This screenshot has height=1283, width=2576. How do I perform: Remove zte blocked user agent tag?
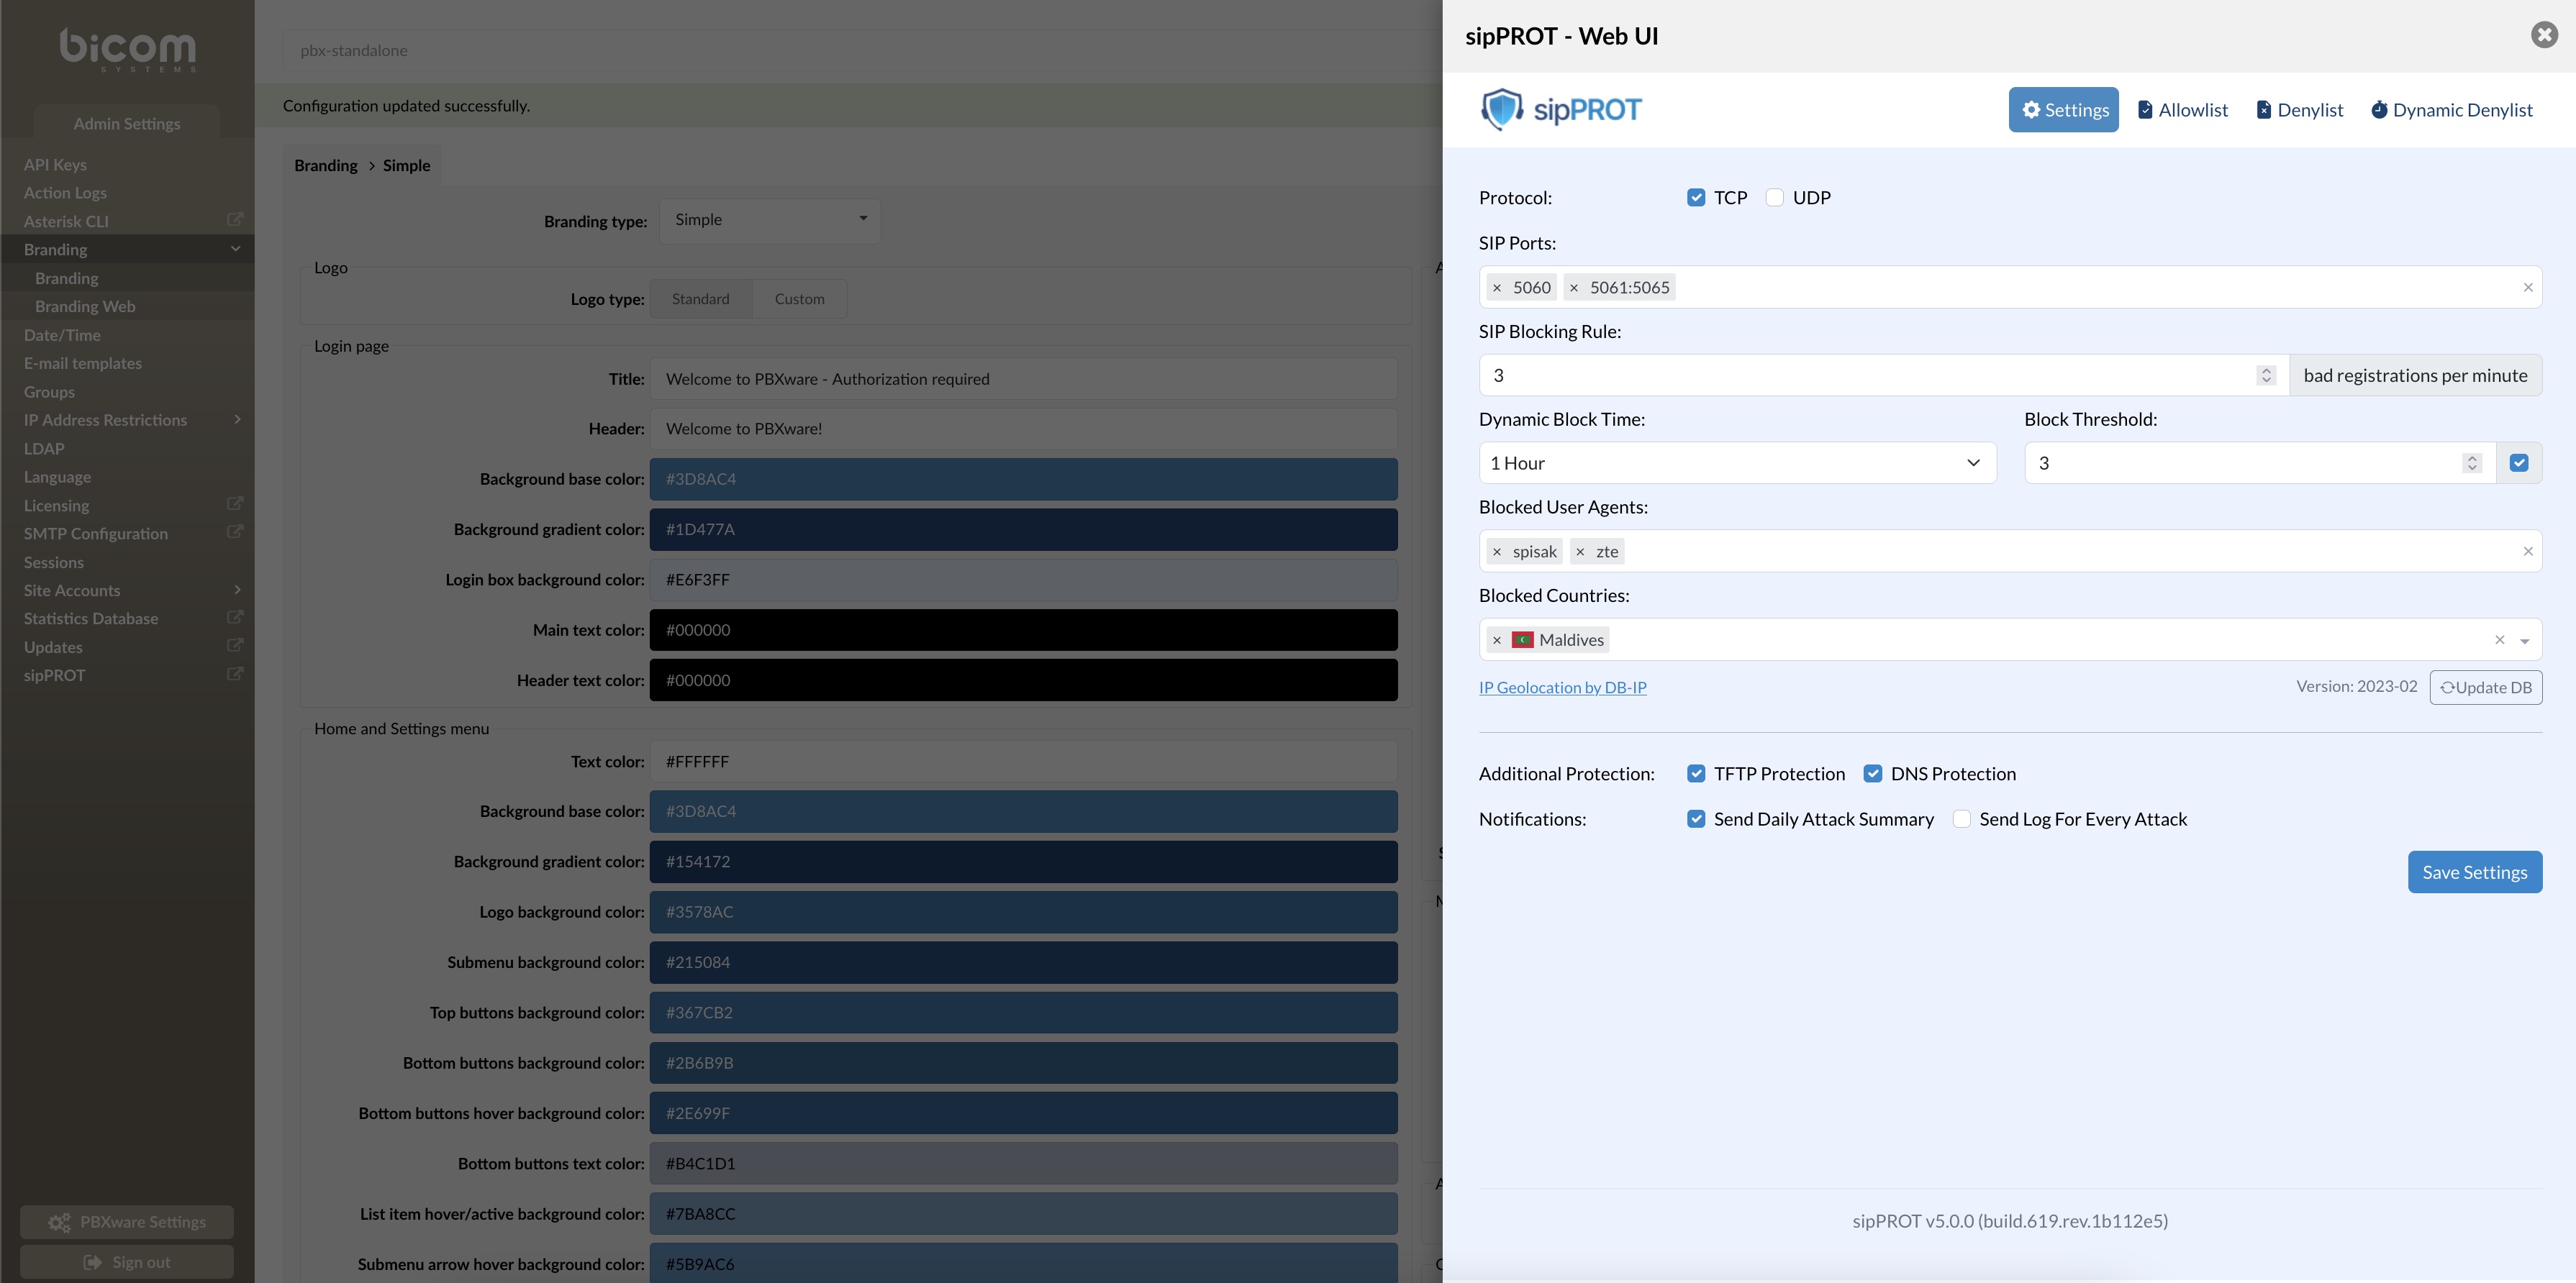pos(1580,552)
